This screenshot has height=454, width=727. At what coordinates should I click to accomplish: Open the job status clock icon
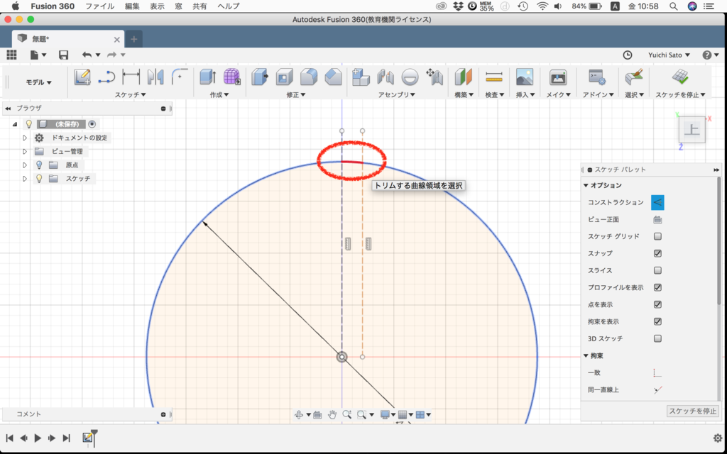(x=628, y=55)
